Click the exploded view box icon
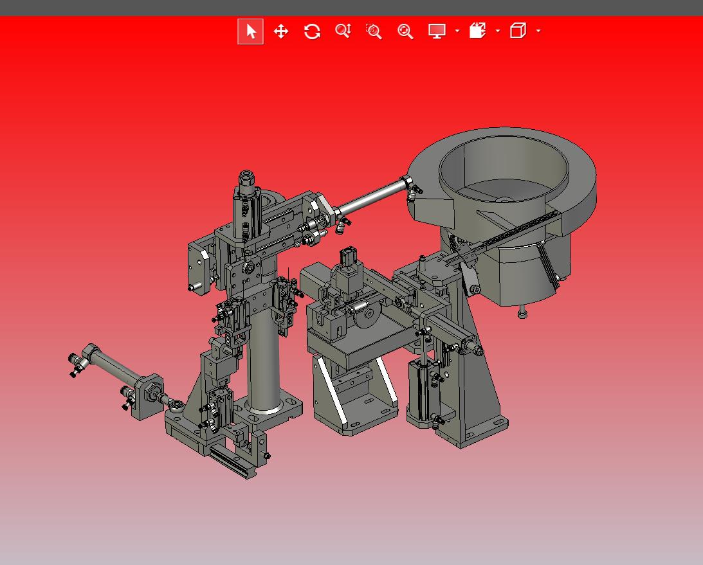Screen dimensions: 703x565 tap(477, 31)
